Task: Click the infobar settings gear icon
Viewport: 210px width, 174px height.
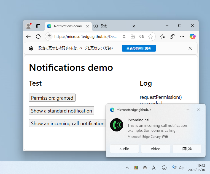Action: [x=31, y=48]
